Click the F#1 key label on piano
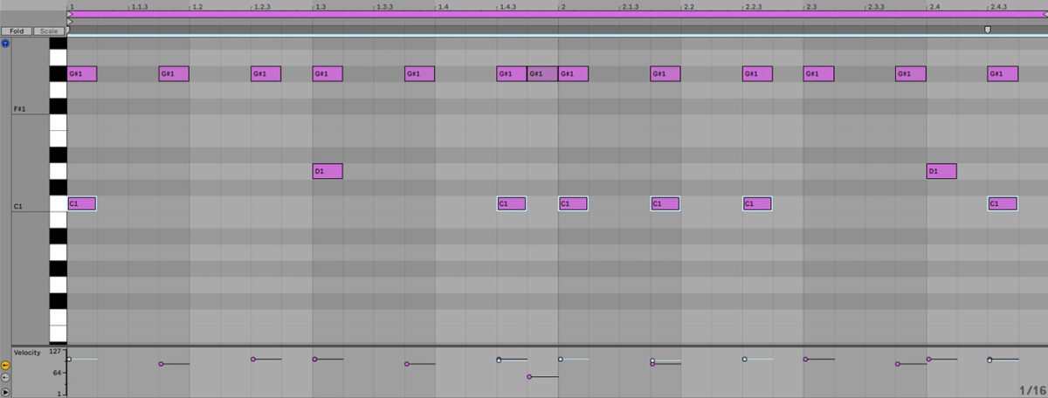The width and height of the screenshot is (1048, 398). tap(20, 109)
